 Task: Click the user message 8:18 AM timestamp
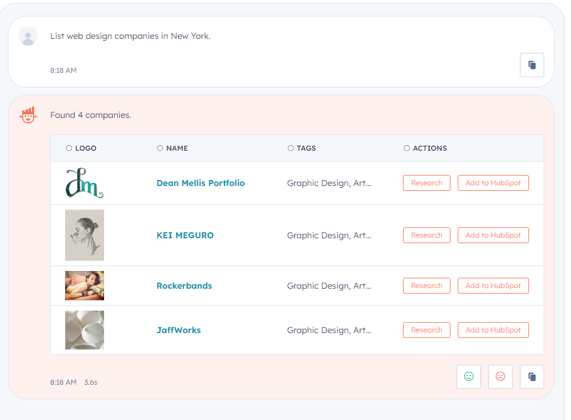click(63, 71)
